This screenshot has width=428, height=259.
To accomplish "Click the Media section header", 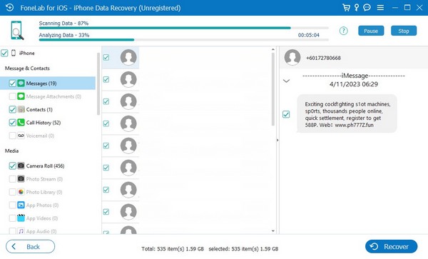I will tap(11, 151).
